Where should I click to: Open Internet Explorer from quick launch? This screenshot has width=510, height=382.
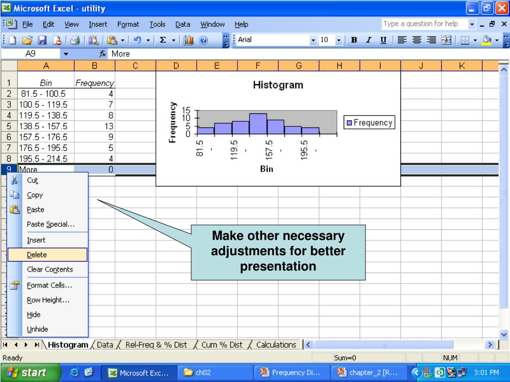(74, 372)
